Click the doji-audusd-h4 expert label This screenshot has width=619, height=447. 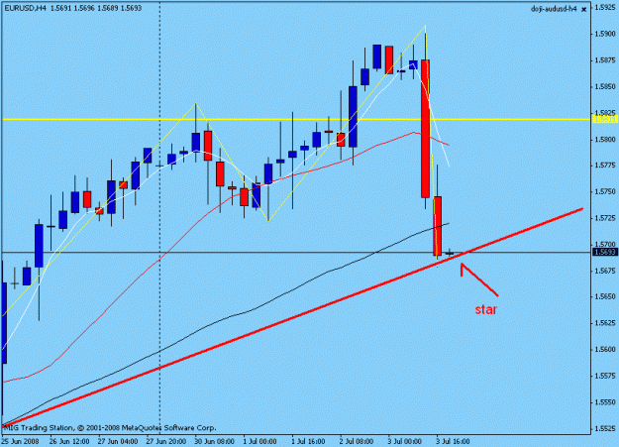pos(555,9)
